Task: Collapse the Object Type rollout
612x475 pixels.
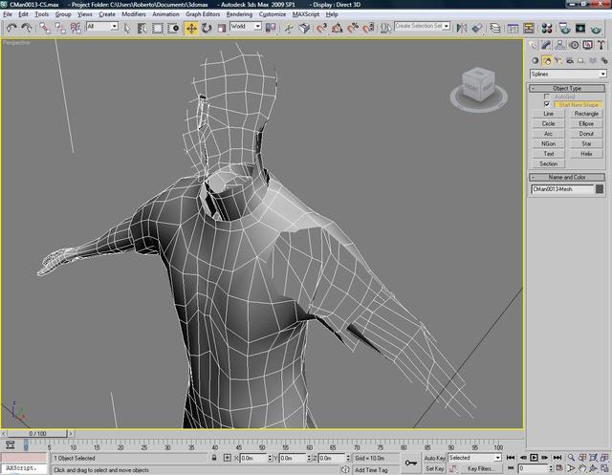Action: click(568, 88)
